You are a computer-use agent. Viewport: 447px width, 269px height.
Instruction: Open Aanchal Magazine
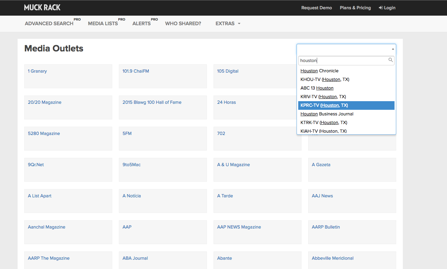(46, 227)
